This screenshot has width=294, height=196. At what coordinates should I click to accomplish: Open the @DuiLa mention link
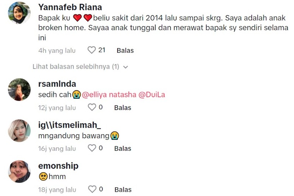pyautogui.click(x=152, y=95)
